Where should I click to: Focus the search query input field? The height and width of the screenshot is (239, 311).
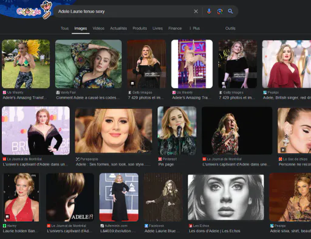[123, 12]
